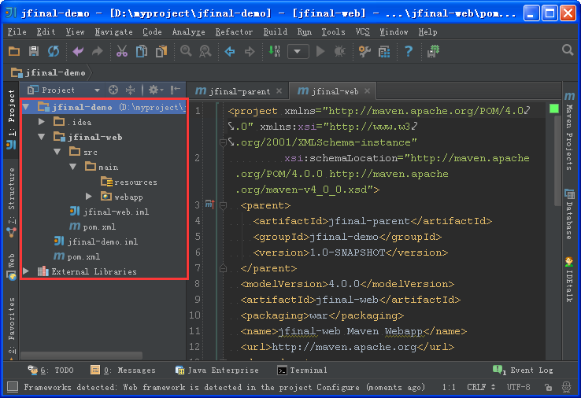Open the run configuration dropdown
The height and width of the screenshot is (398, 581).
(298, 51)
